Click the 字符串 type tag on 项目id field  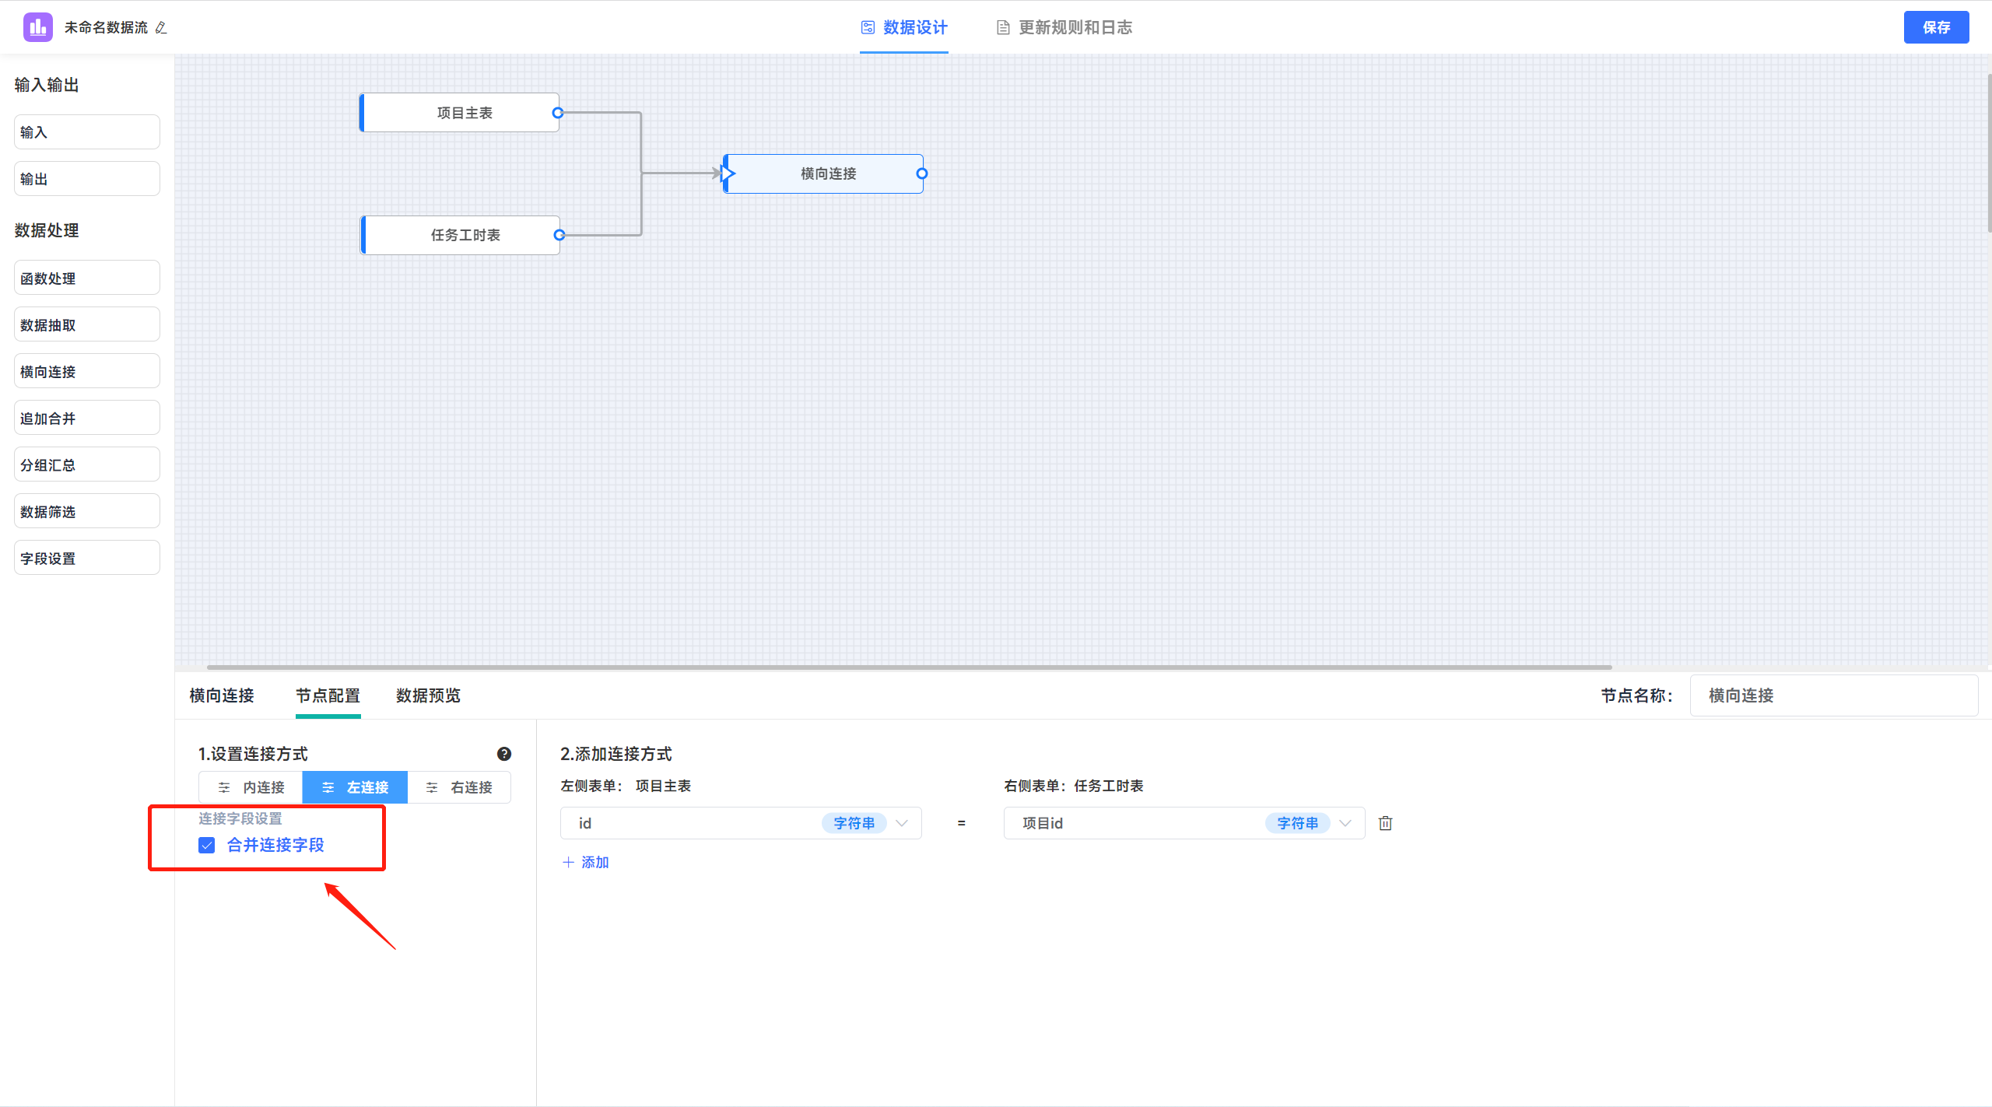1297,823
